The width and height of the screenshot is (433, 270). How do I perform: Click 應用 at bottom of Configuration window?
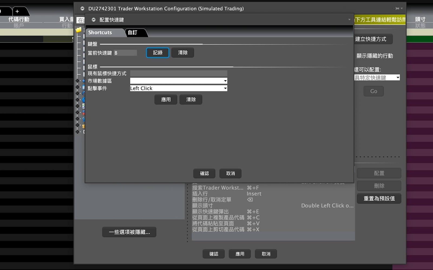(240, 254)
